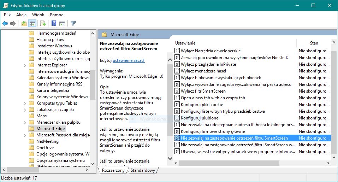Click the settings list scroll right arrow
This screenshot has height=182, width=338.
(328, 163)
